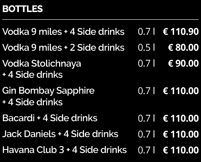The width and height of the screenshot is (201, 162).
Task: Select Havana Club 3 + 4 Side drinks
Action: tap(64, 150)
